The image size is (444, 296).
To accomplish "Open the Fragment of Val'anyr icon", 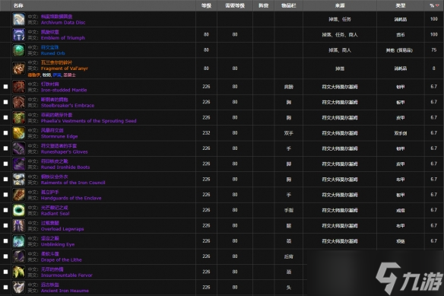I will tap(19, 68).
